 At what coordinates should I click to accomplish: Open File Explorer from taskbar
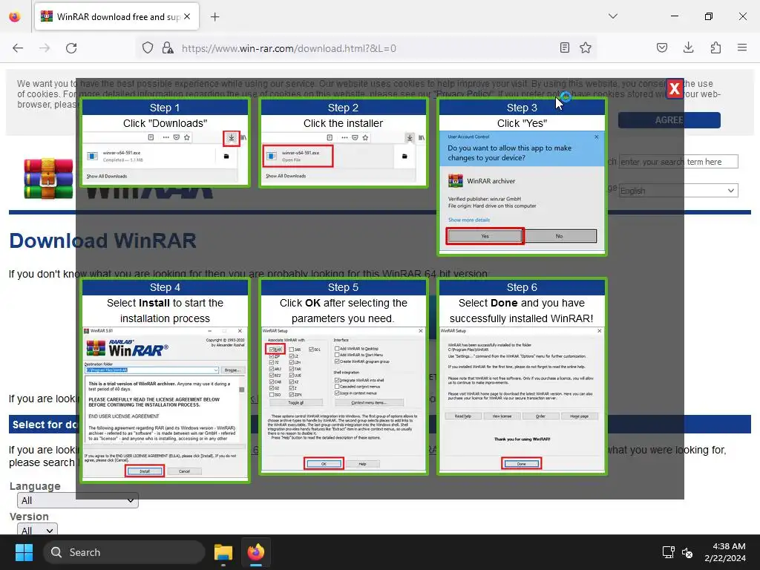[x=223, y=552]
